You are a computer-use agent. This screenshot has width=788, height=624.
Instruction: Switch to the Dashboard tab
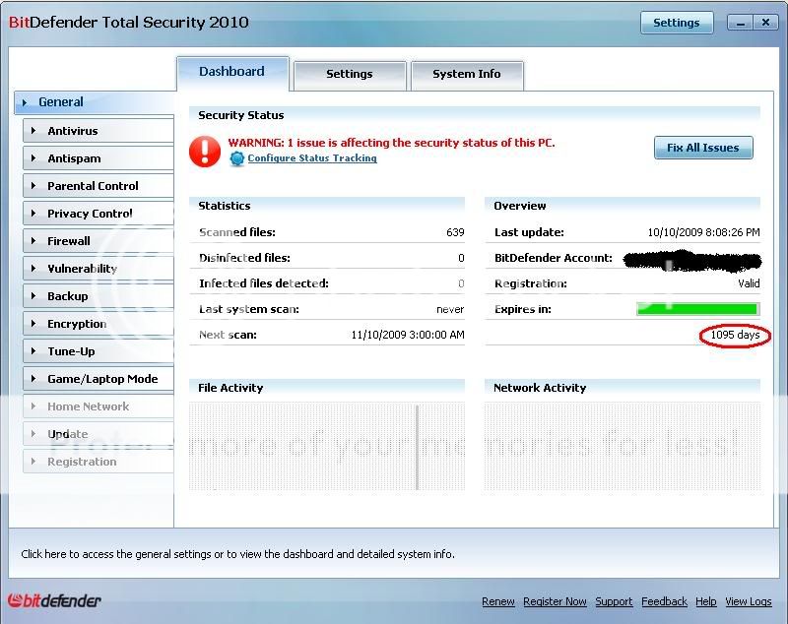(x=232, y=73)
